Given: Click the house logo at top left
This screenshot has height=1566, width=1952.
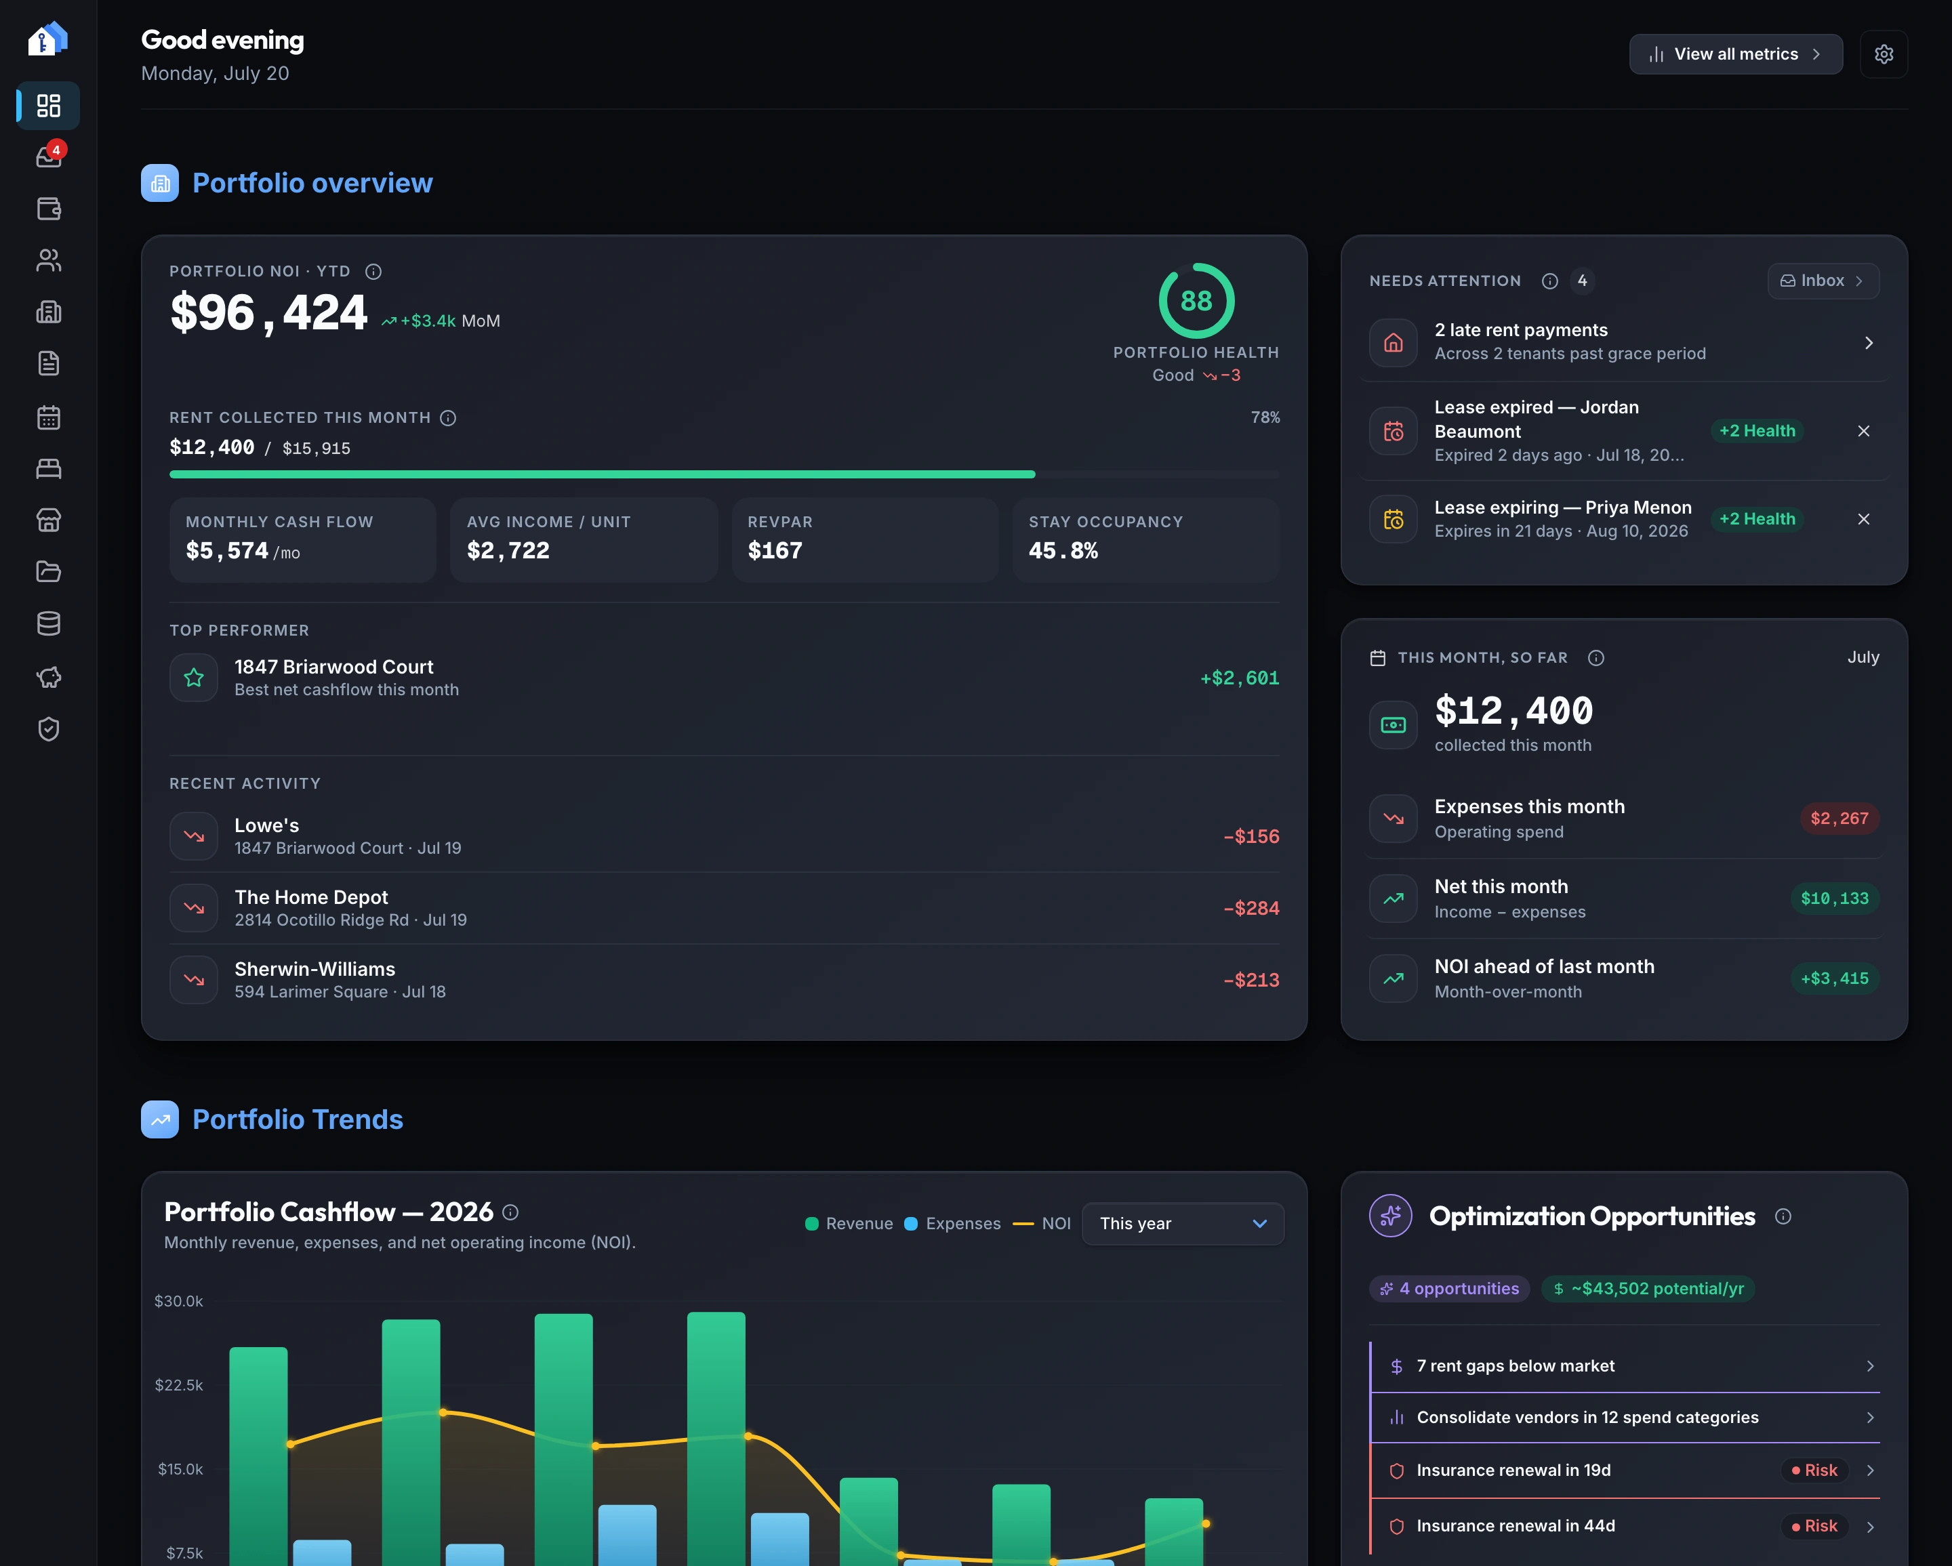Looking at the screenshot, I should (48, 39).
